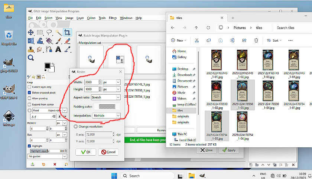Click the Refresh icon in File Explorer
Screen dimensions: 312x179
(208, 27)
